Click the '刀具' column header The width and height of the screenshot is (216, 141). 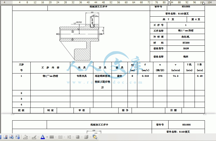[x=102, y=68]
